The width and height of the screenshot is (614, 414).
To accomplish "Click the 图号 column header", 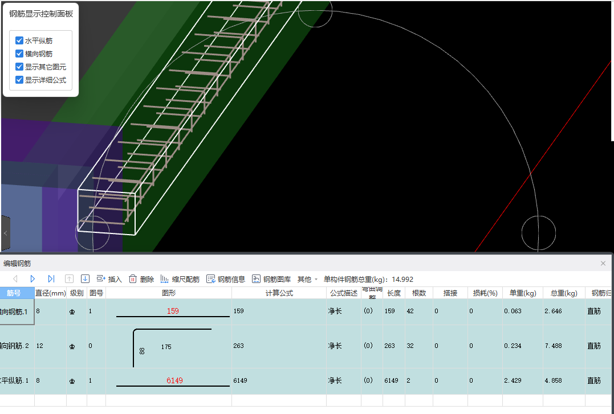I will (x=96, y=293).
